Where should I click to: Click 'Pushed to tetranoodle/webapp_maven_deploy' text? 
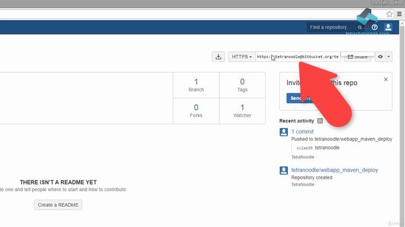pos(342,139)
